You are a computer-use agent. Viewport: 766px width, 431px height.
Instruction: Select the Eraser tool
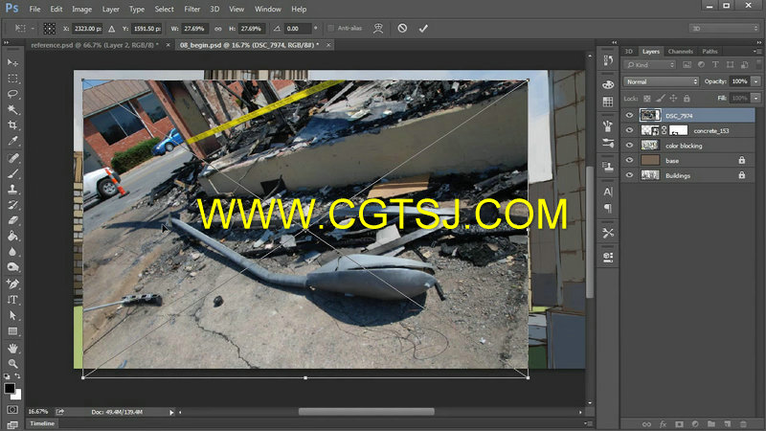tap(12, 220)
